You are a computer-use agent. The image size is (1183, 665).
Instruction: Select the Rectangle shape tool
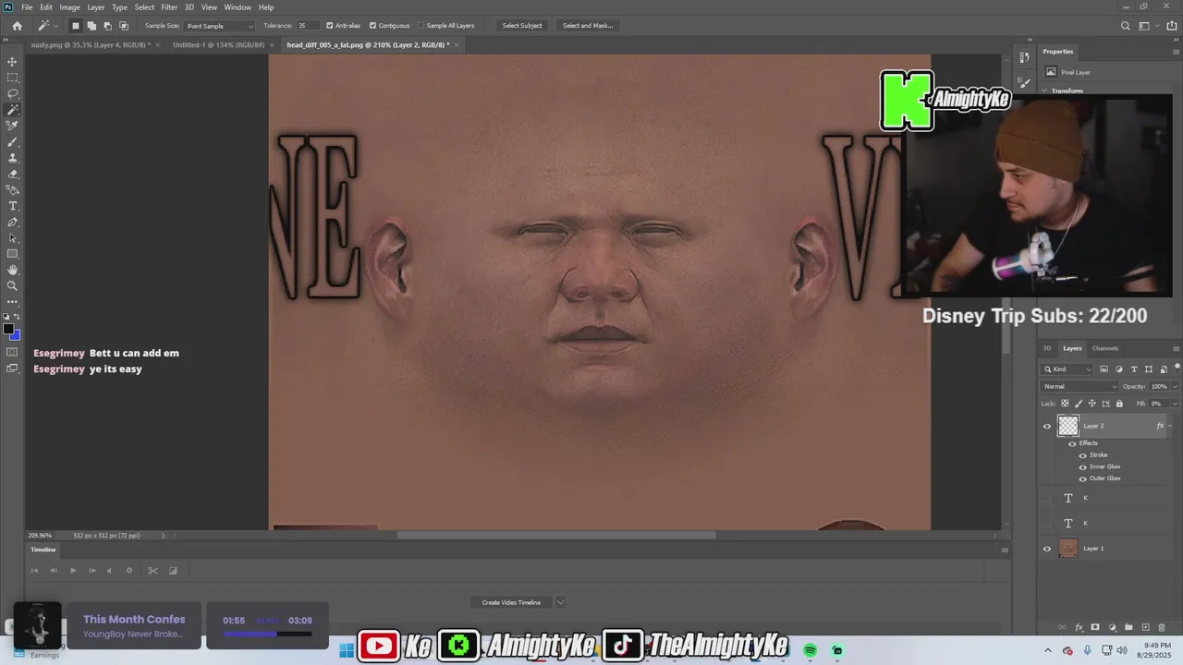tap(13, 254)
